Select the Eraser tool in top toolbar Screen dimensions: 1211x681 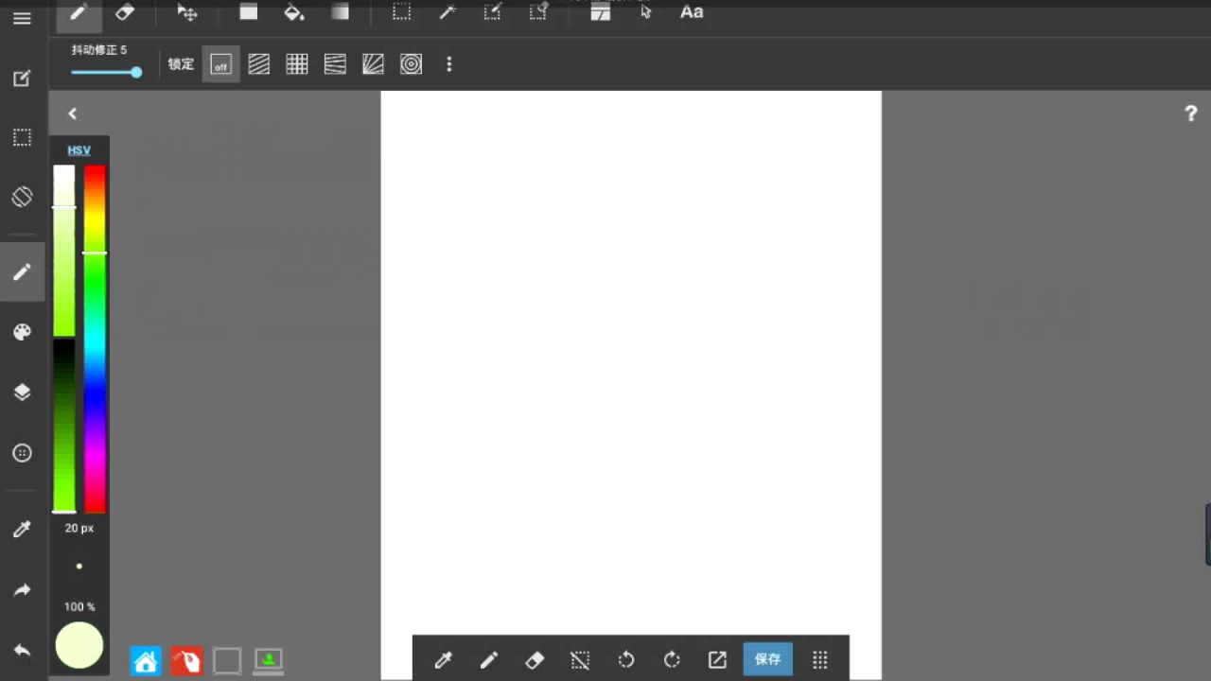coord(125,12)
